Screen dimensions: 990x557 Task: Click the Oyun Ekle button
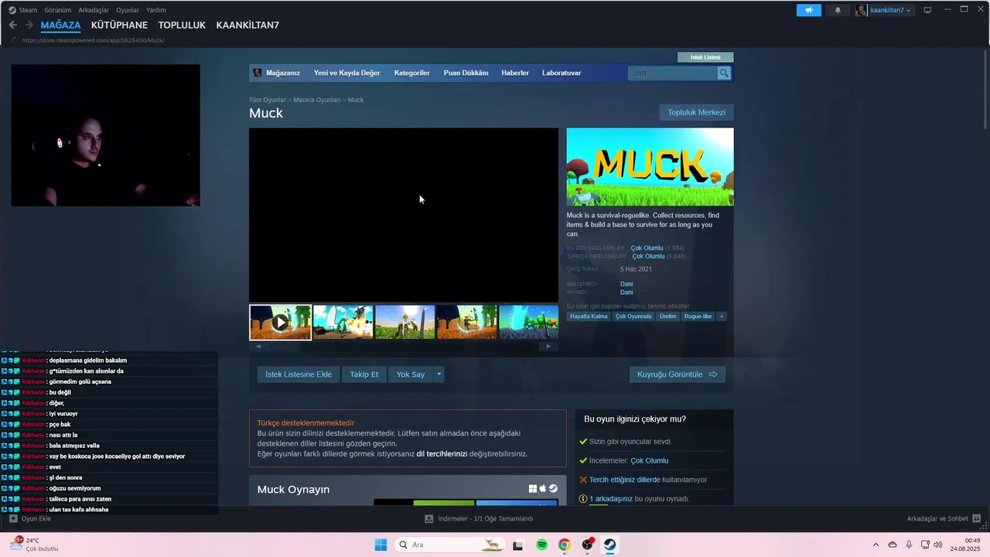30,518
